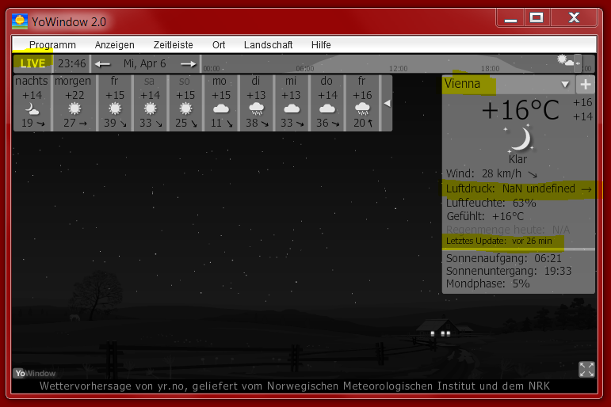Open the Programm menu

(52, 45)
